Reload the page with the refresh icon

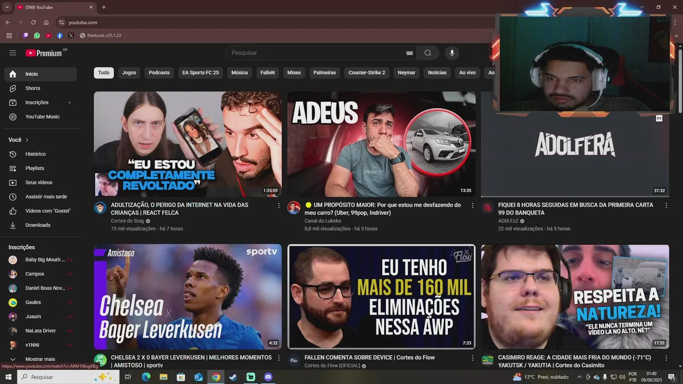click(x=33, y=22)
